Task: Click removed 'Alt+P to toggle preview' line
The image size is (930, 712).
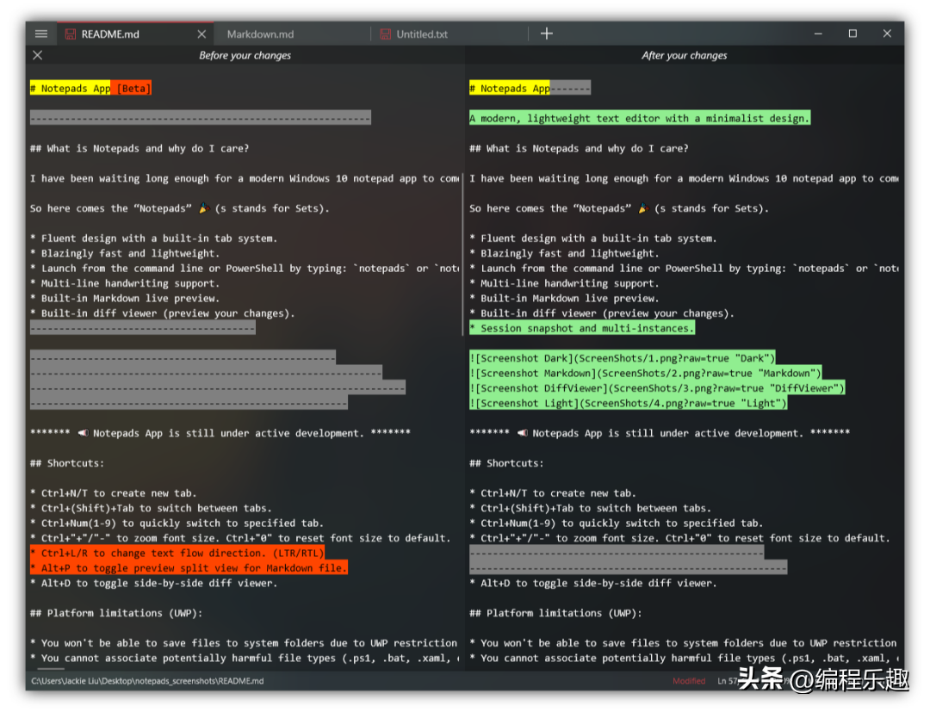Action: 189,568
